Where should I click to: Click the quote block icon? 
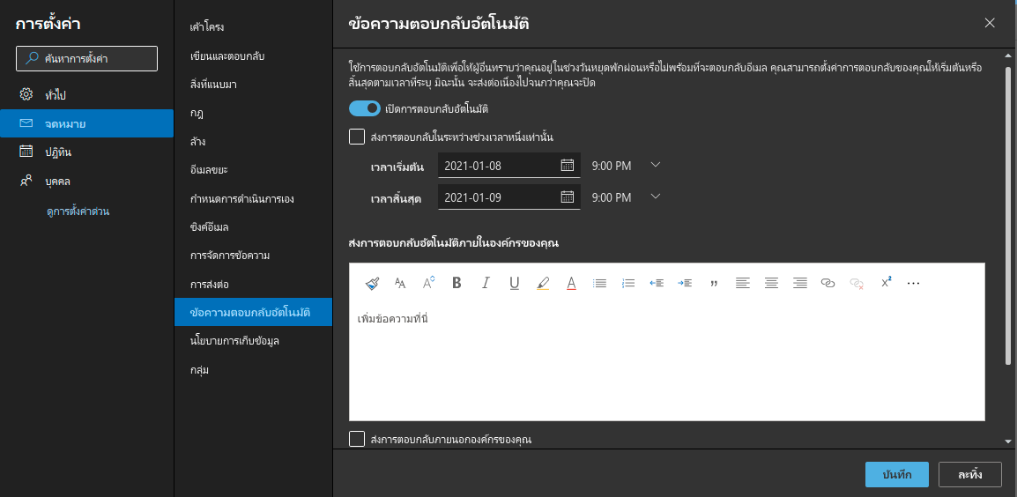tap(714, 283)
